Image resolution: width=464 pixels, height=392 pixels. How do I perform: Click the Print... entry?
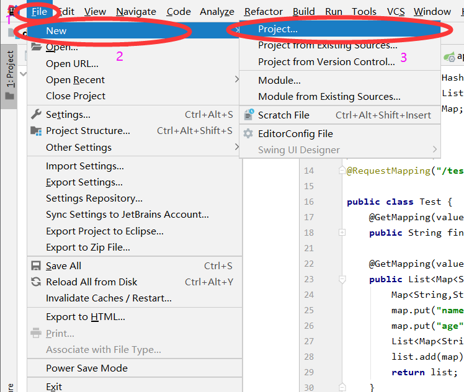coord(135,334)
